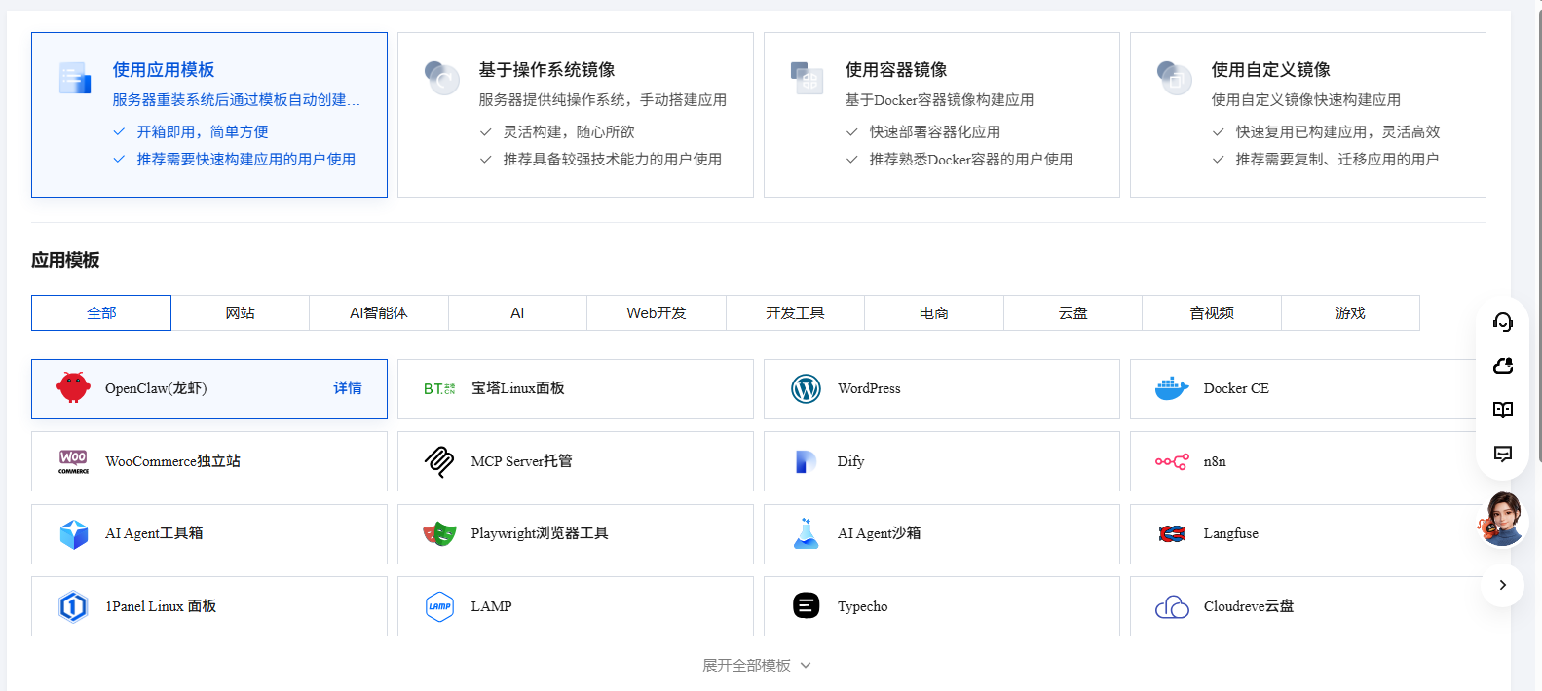This screenshot has height=691, width=1542.
Task: Click the OpenClaw red lobster icon
Action: pyautogui.click(x=73, y=387)
